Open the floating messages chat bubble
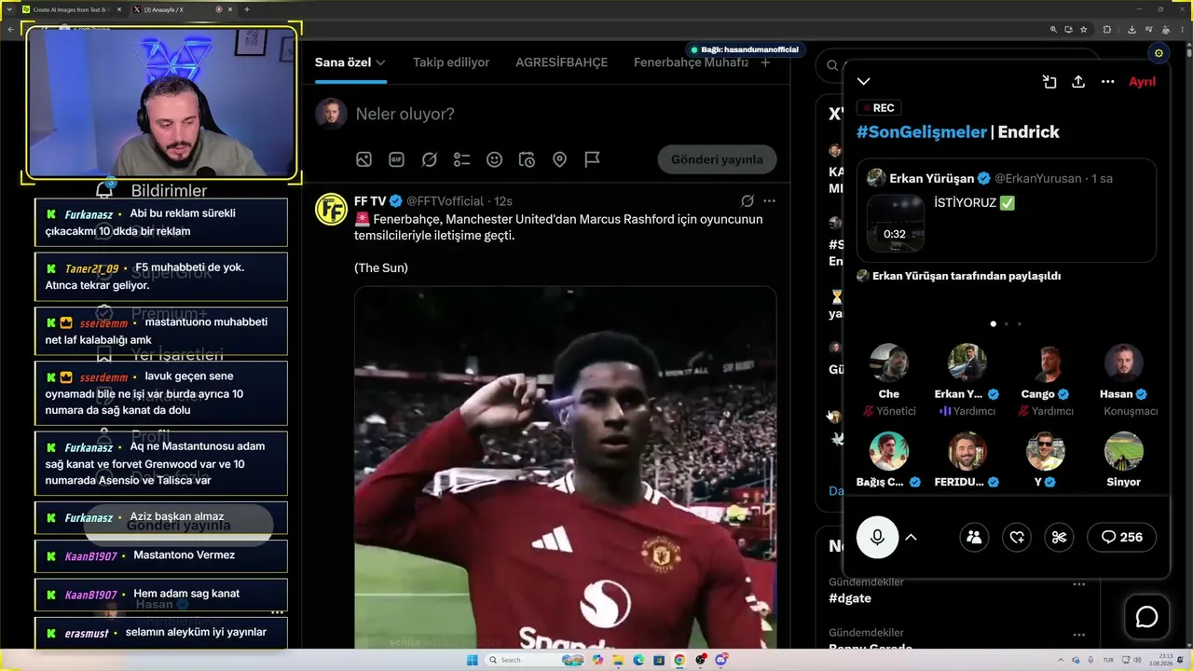This screenshot has height=671, width=1193. (1146, 617)
